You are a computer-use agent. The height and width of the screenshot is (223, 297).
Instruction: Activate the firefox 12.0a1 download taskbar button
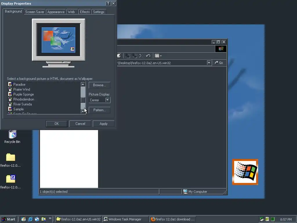[x=173, y=219]
